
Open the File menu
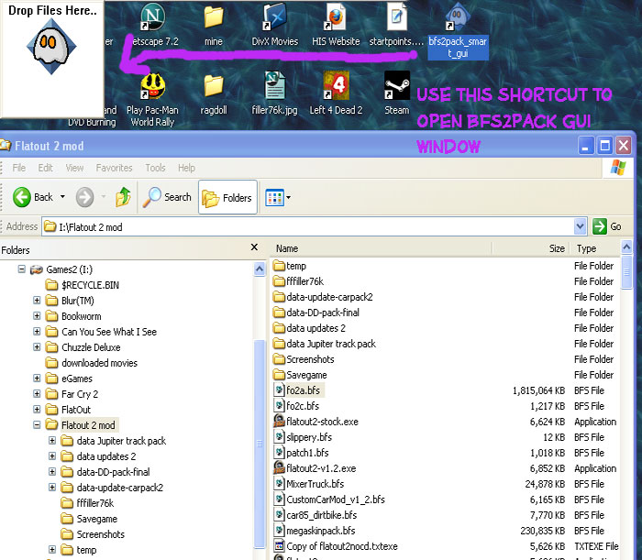19,168
